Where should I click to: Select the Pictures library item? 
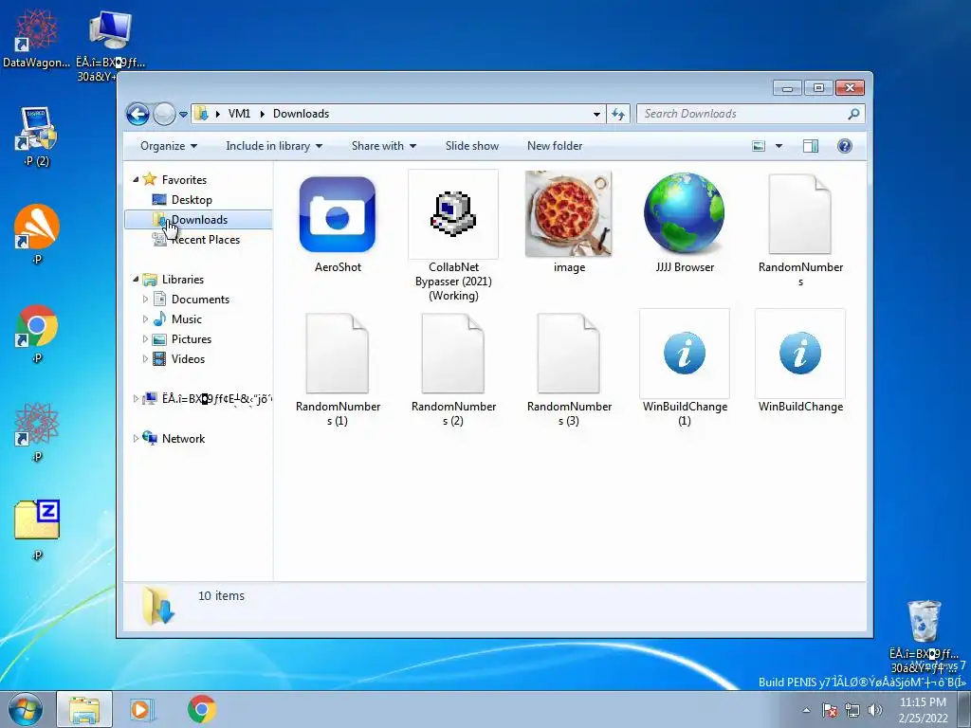click(191, 339)
